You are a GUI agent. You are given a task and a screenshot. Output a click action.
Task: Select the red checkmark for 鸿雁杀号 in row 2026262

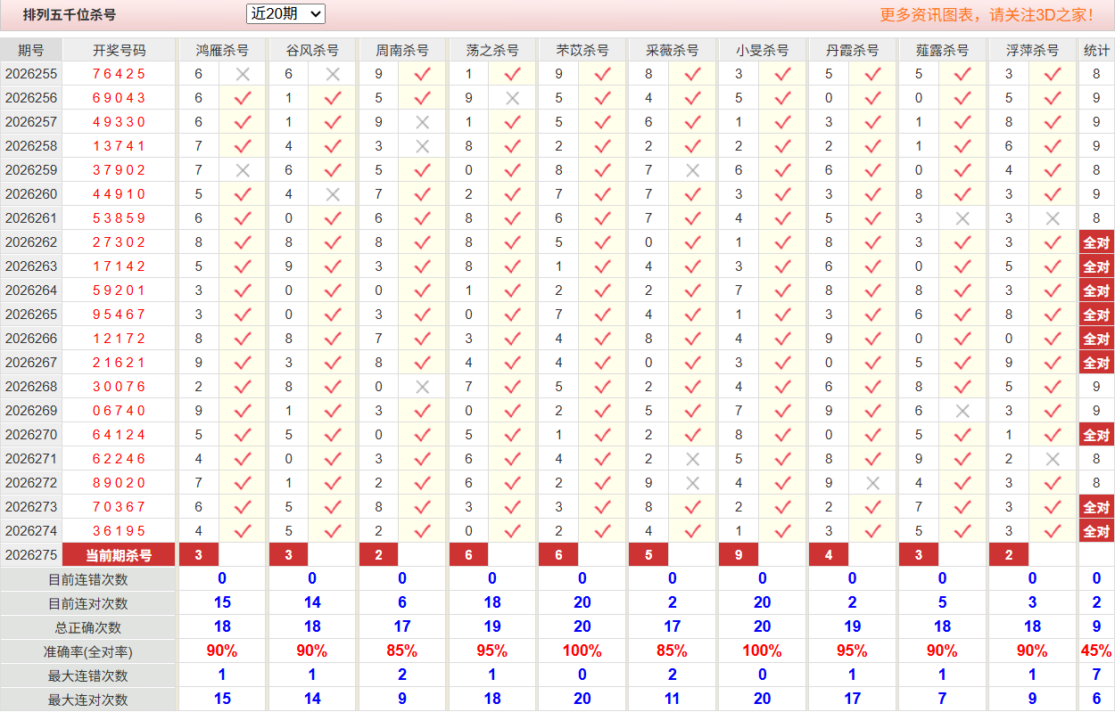tap(243, 242)
